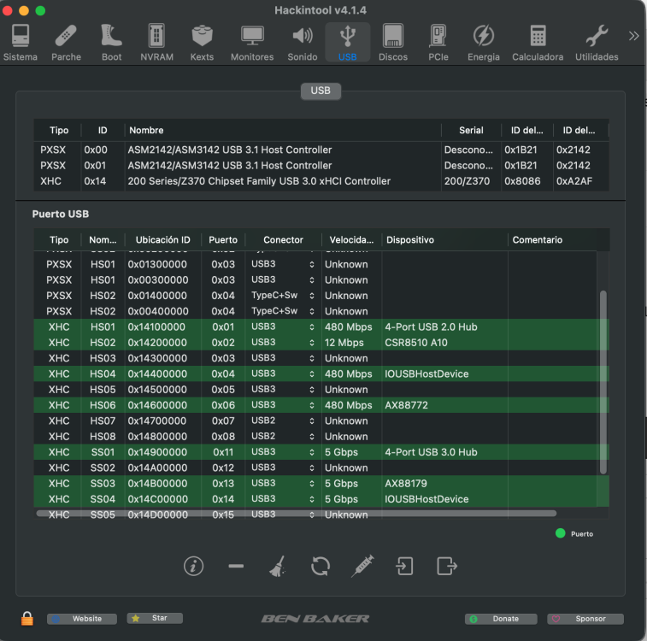Select the CSR8510 A10 device row
The image size is (647, 641).
(321, 343)
